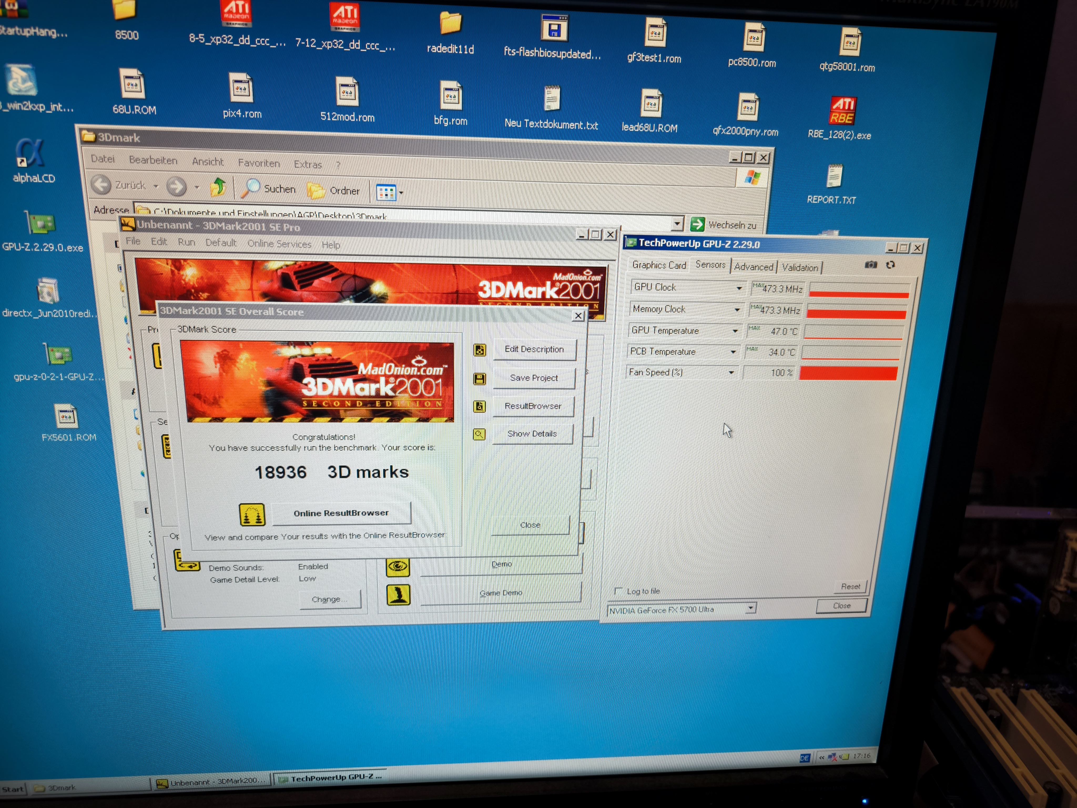Switch to the Advanced tab in GPU-Z

tap(753, 267)
